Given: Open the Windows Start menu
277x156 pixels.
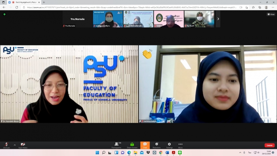Looking at the screenshot, I should 97,153.
